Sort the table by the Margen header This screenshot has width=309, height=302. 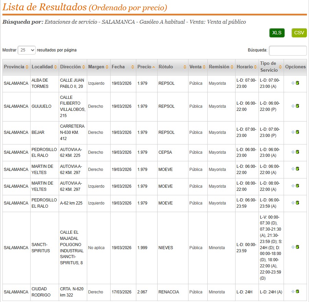tap(107, 67)
